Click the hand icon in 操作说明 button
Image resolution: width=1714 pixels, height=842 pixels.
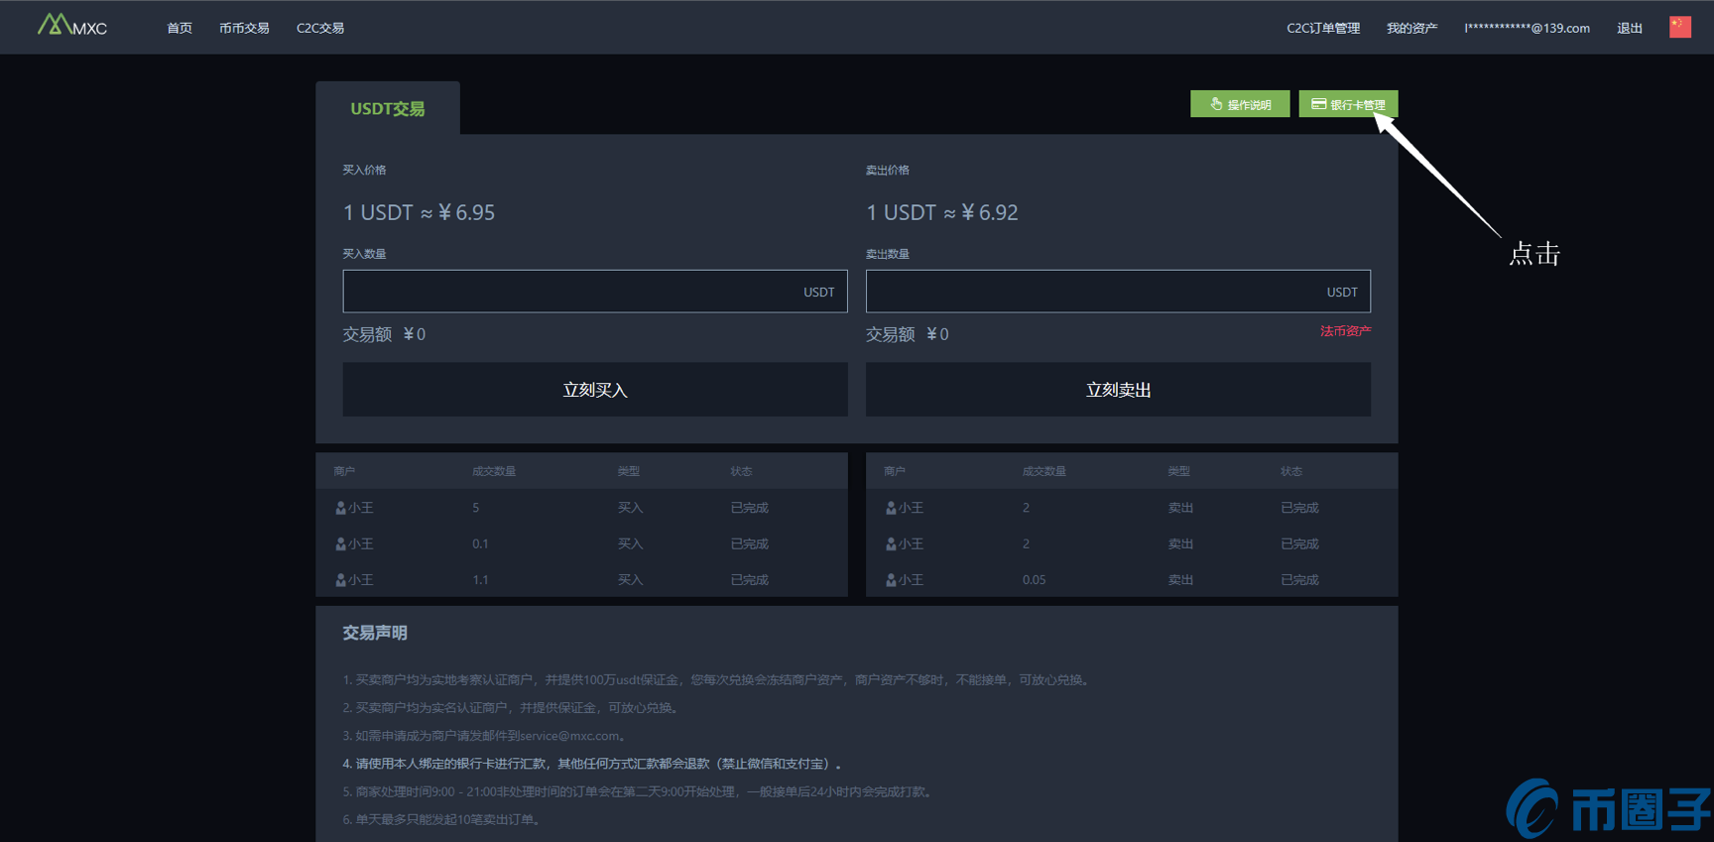(1216, 104)
